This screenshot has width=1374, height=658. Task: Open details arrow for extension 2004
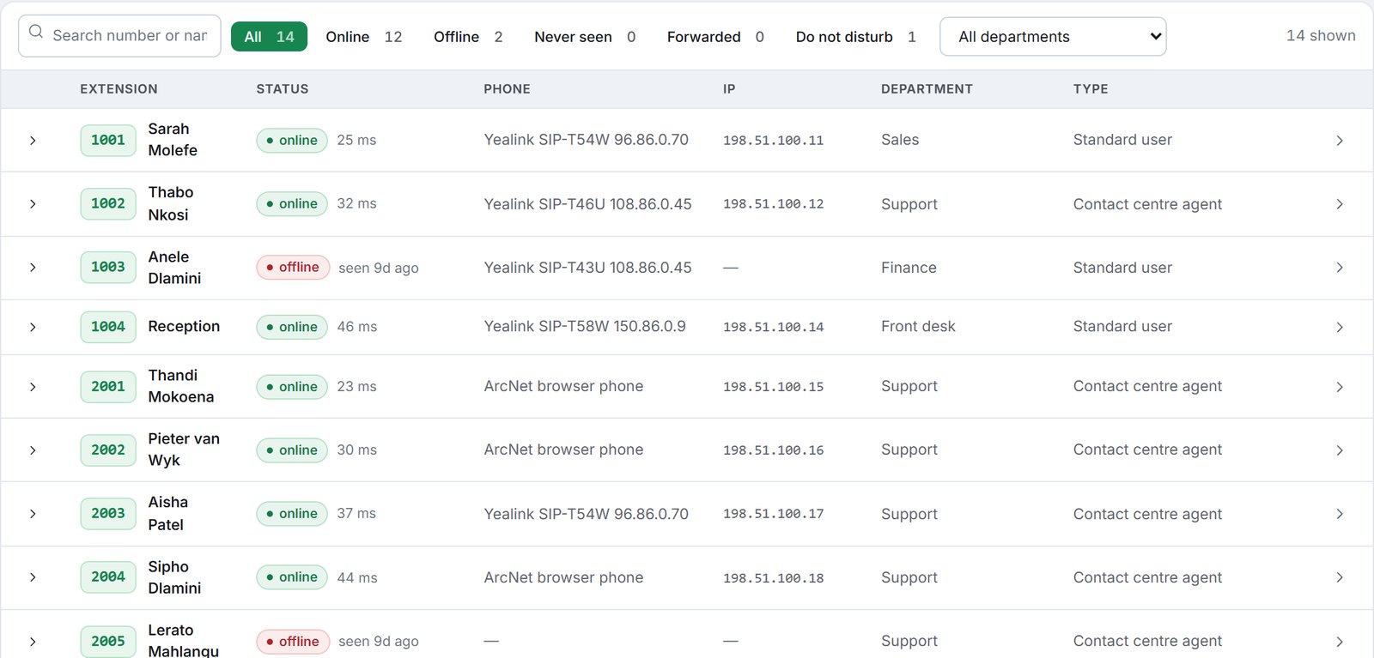(x=1340, y=577)
